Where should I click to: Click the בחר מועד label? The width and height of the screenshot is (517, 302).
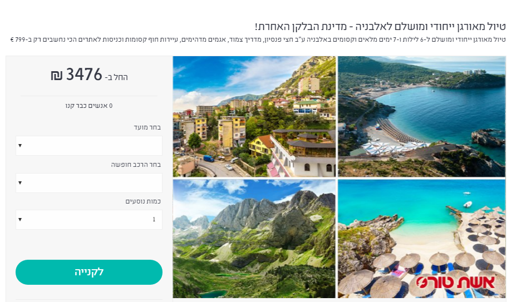(x=147, y=127)
